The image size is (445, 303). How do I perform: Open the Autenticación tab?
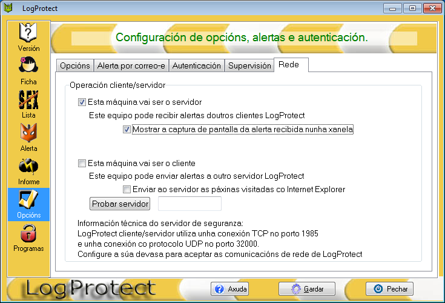point(196,65)
